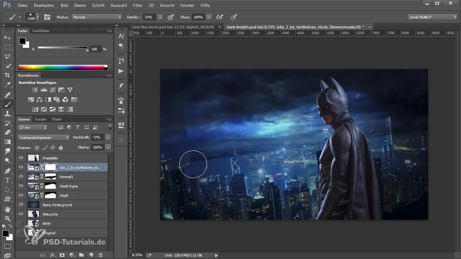This screenshot has width=461, height=259.
Task: Select the Rectangular Marquee tool
Action: [x=7, y=47]
